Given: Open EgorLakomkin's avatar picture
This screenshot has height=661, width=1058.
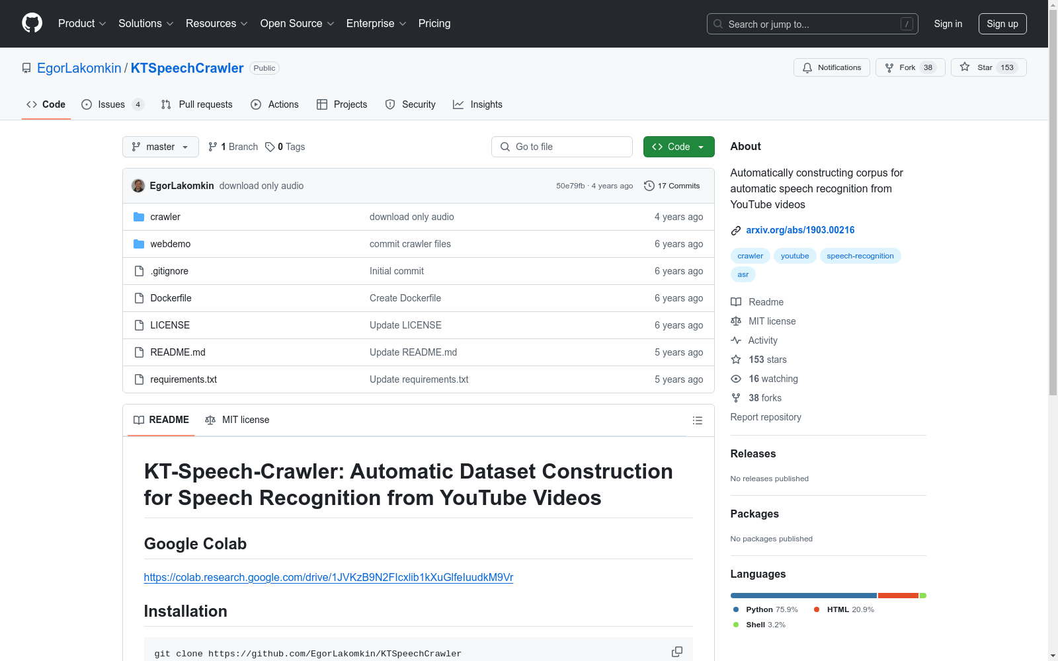Looking at the screenshot, I should (138, 186).
